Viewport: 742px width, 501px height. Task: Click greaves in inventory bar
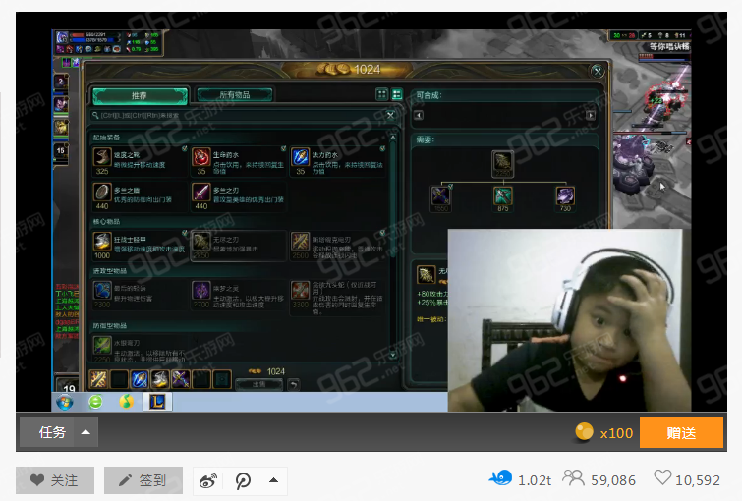point(160,379)
